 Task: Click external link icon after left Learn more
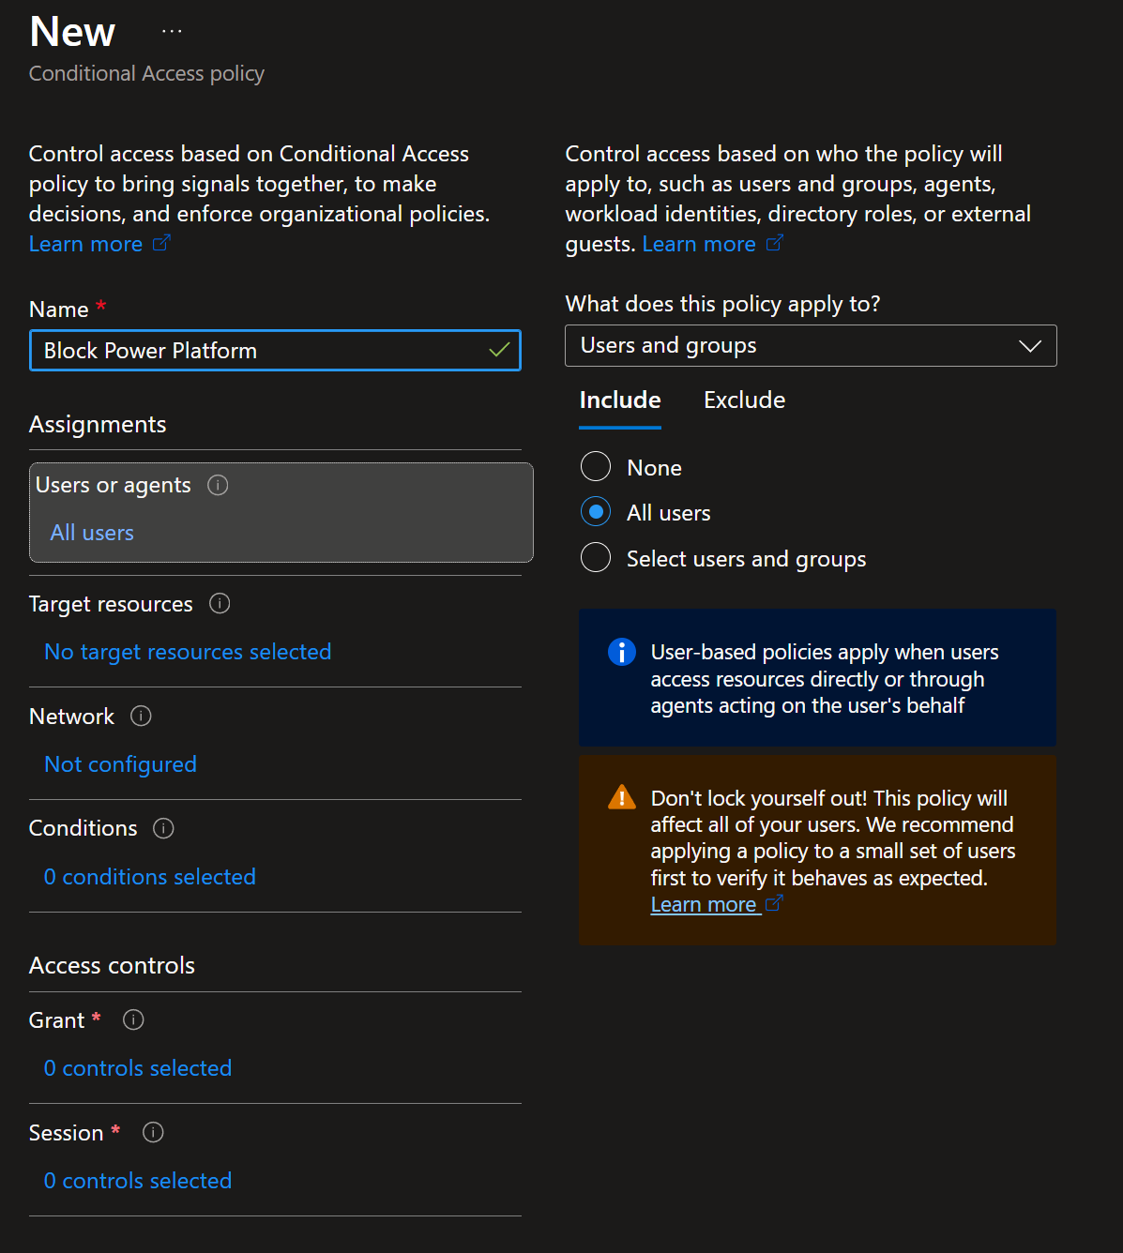[161, 243]
